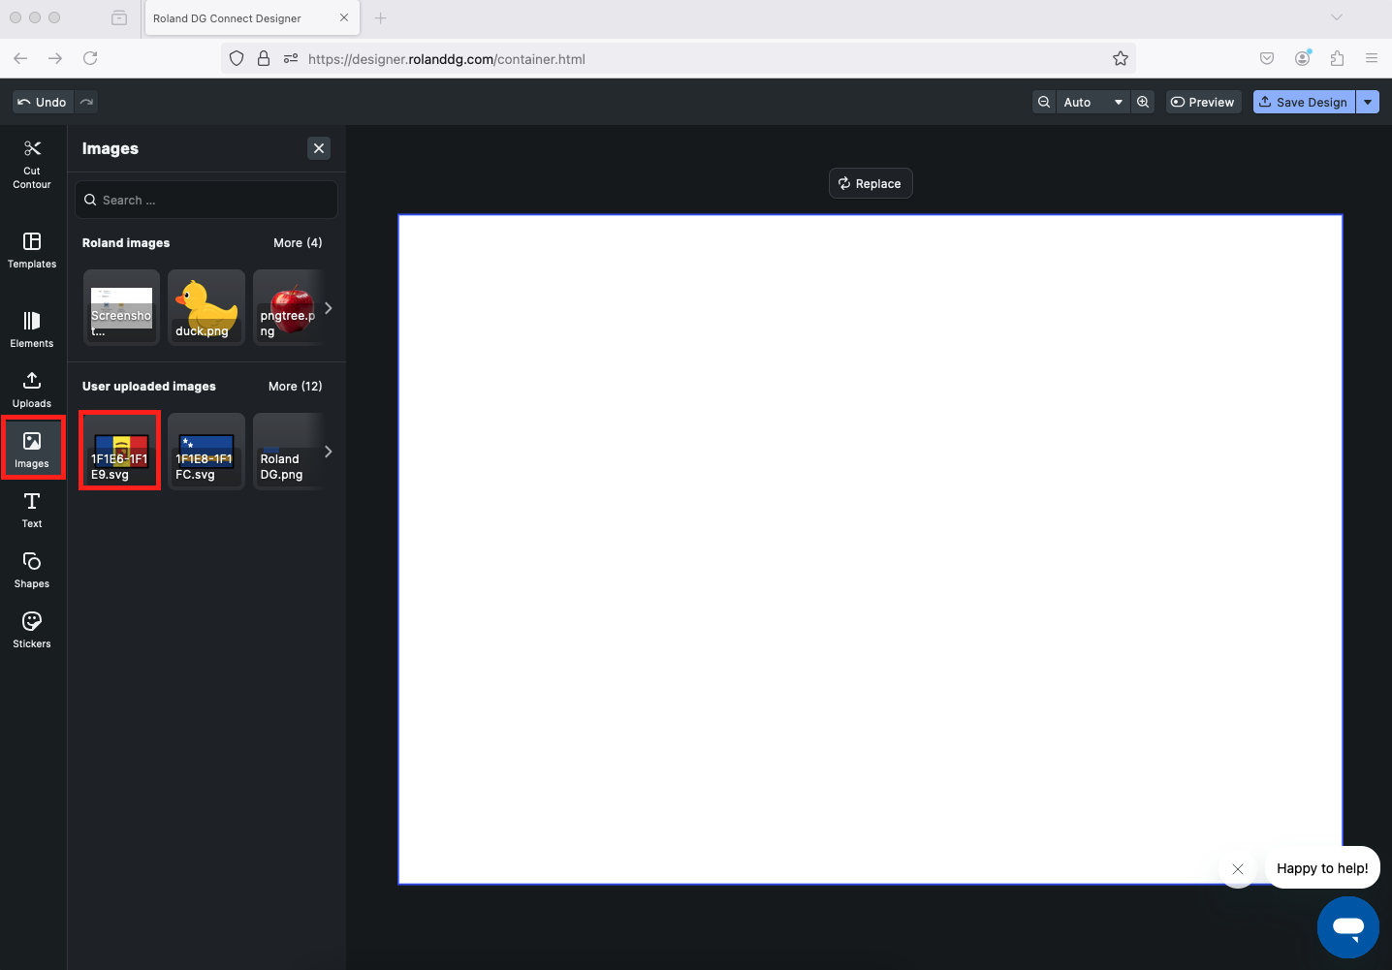Bookmark this page with the star
Screen dimensions: 1392x970
tap(1121, 58)
